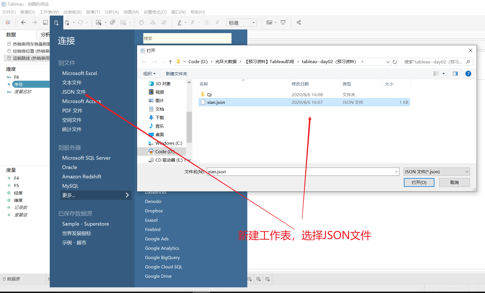Viewport: 485px width, 293px height.
Task: Click the refresh run update icon
Action: pos(81,22)
